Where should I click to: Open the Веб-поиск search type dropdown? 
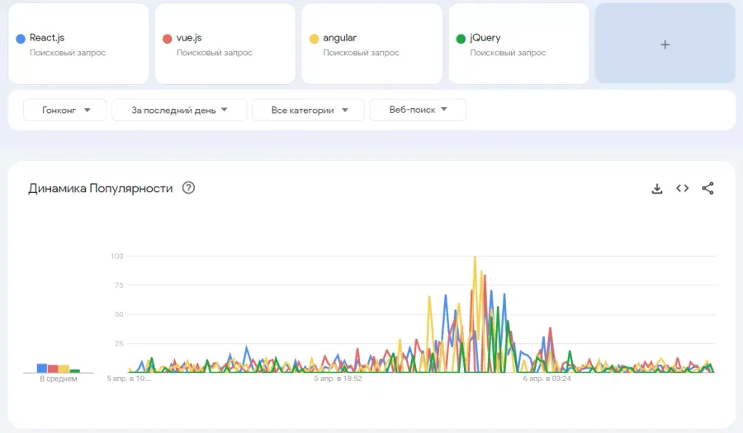(x=418, y=110)
